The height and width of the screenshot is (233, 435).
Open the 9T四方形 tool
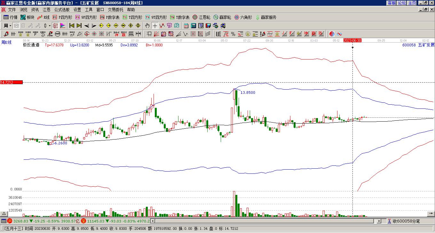(x=156, y=17)
